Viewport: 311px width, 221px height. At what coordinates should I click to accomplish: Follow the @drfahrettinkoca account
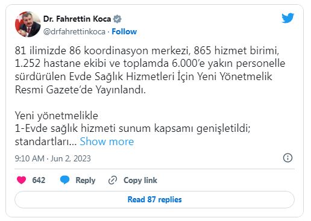point(124,32)
